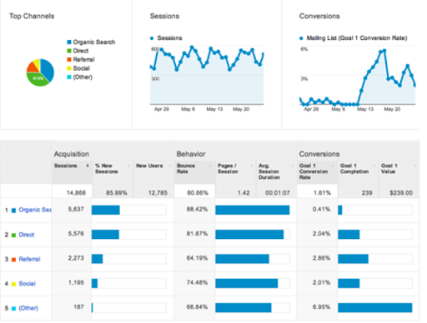427x323 pixels.
Task: Click the Acquisition section header
Action: pyautogui.click(x=72, y=154)
